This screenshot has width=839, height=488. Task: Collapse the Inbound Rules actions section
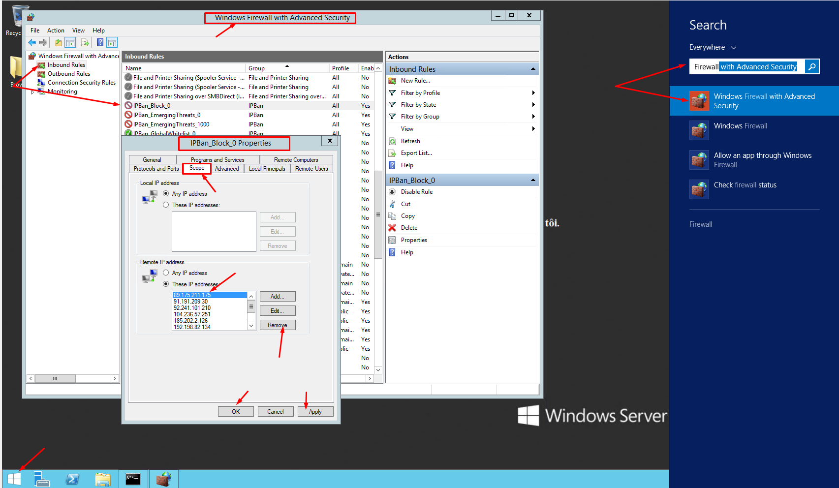click(533, 69)
